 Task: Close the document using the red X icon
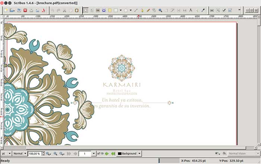click(25, 10)
